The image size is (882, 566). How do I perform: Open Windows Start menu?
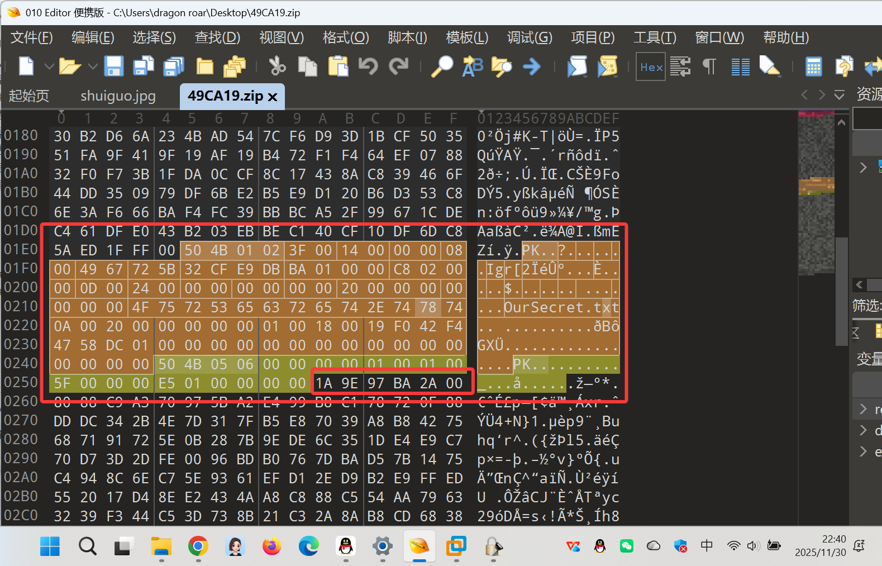tap(50, 546)
